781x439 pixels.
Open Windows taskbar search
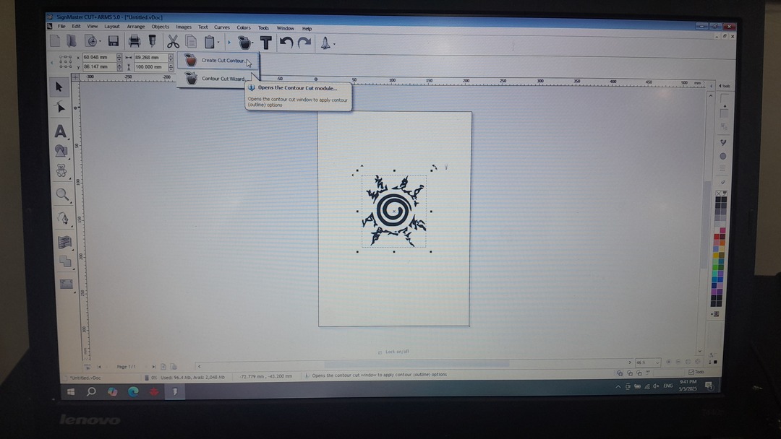click(91, 392)
